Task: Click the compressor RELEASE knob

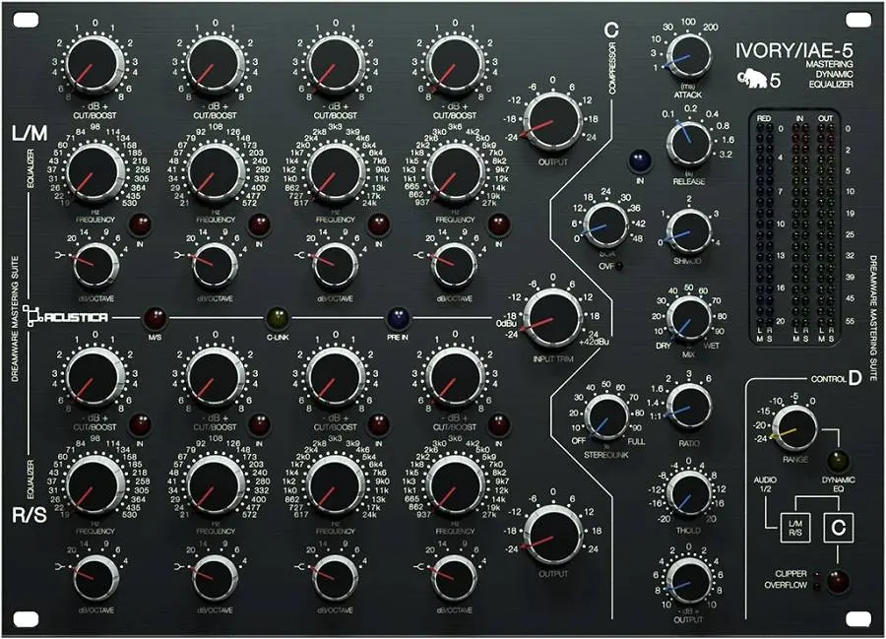Action: pyautogui.click(x=689, y=144)
